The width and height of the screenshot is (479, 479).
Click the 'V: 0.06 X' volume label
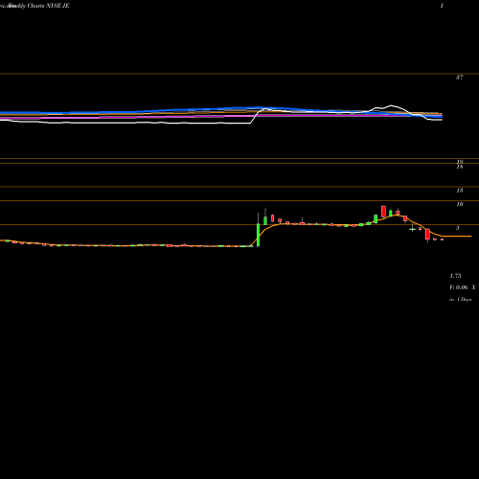[463, 287]
